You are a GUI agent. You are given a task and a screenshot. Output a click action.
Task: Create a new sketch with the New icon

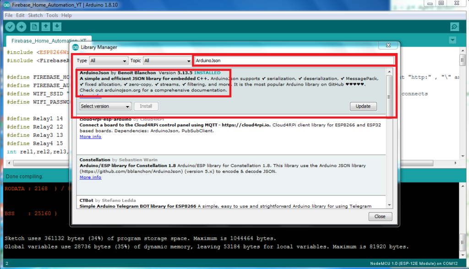pyautogui.click(x=34, y=27)
